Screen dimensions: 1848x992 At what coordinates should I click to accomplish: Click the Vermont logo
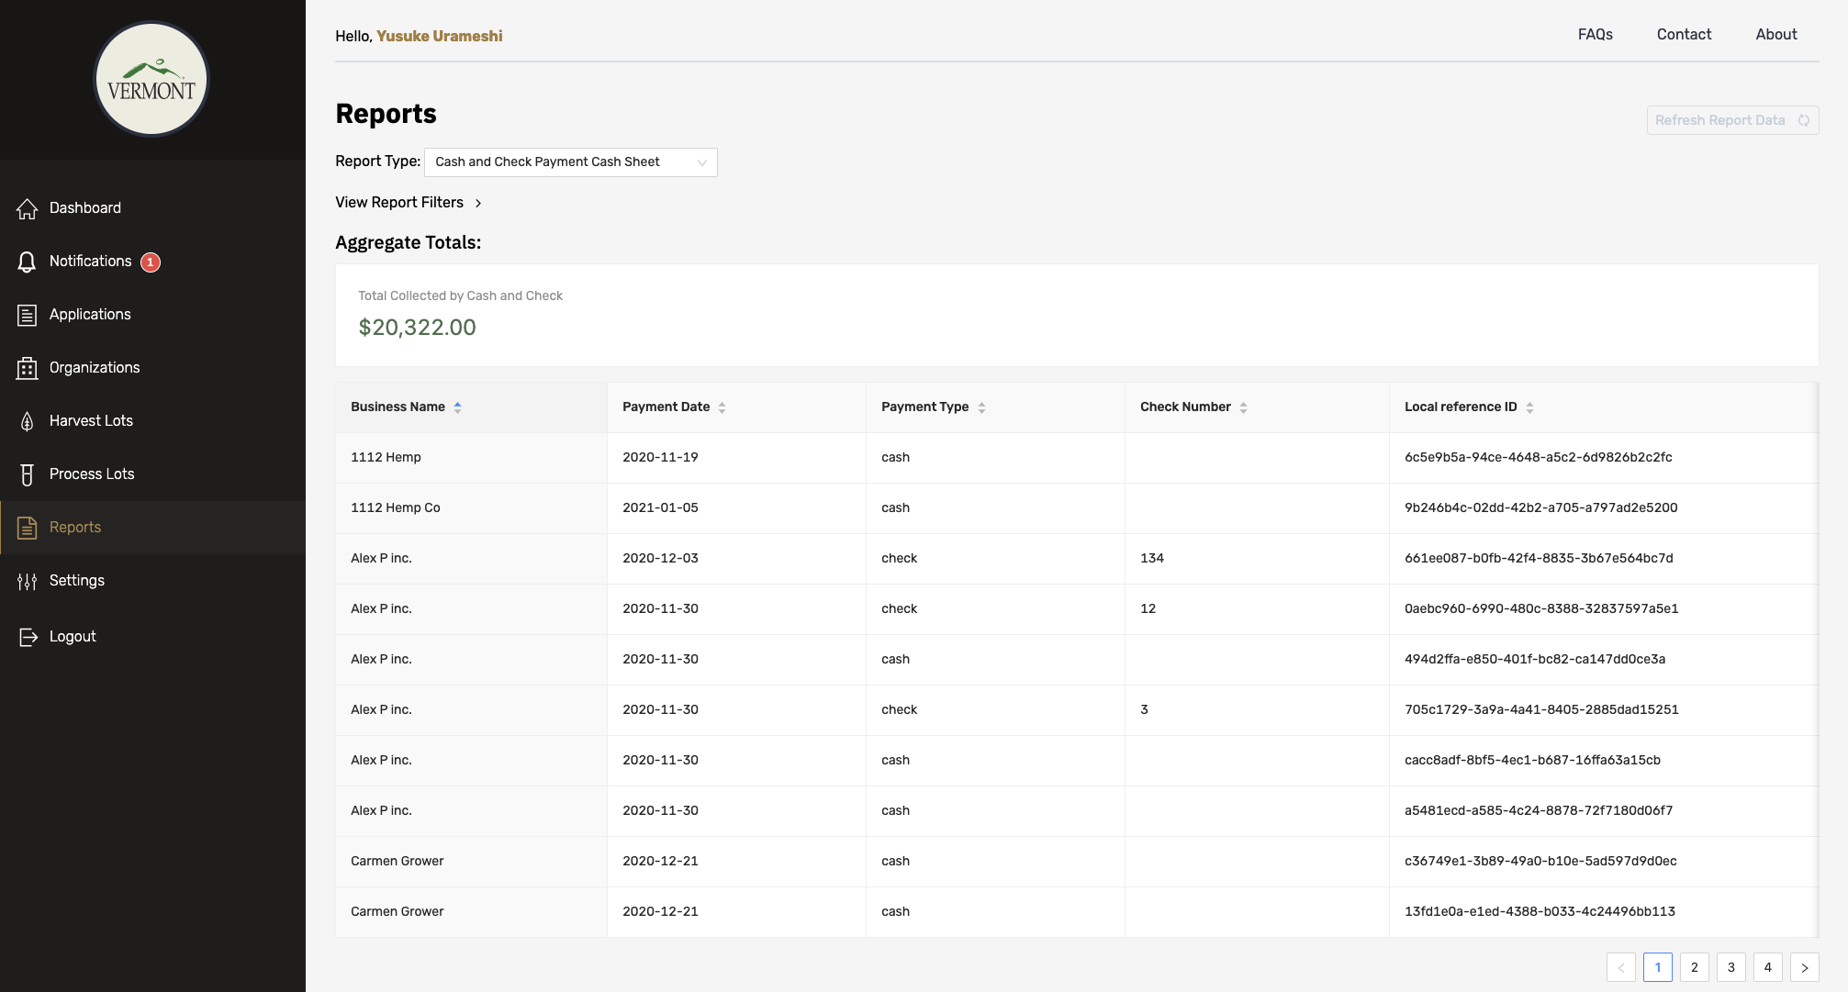click(151, 79)
